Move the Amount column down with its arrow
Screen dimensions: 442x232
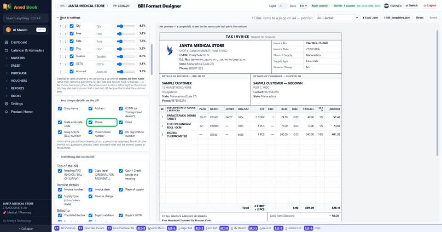tap(65, 72)
